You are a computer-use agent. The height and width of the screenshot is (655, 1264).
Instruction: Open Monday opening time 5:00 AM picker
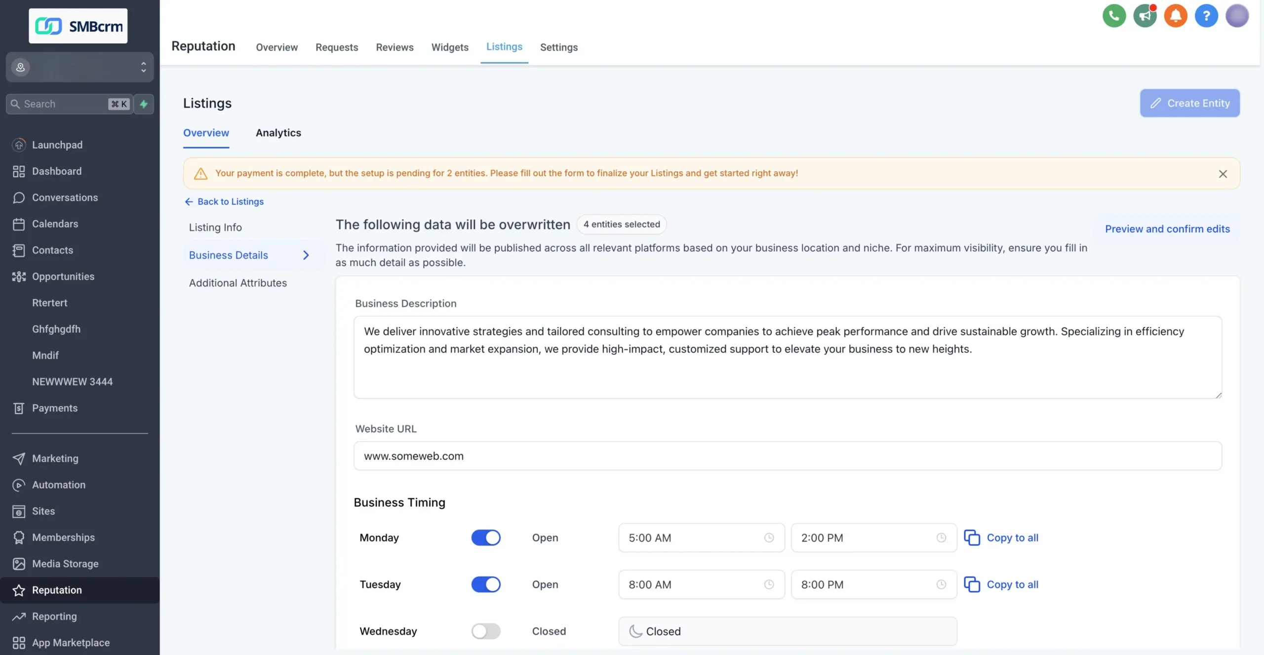tap(701, 538)
